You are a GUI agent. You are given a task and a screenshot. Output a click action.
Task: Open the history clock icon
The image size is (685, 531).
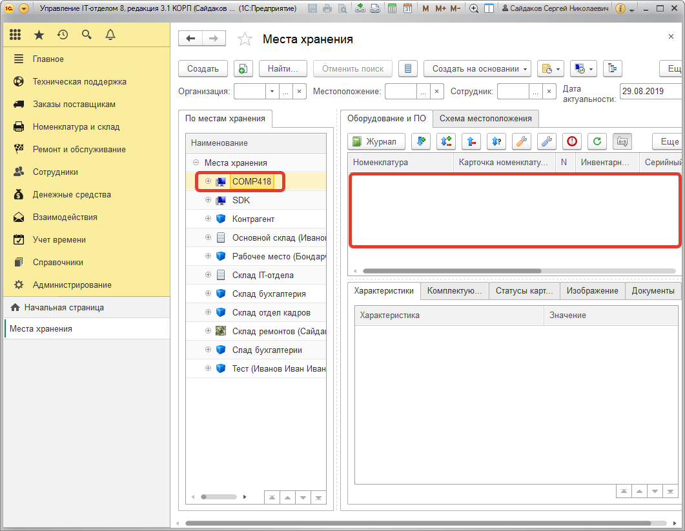pyautogui.click(x=63, y=34)
